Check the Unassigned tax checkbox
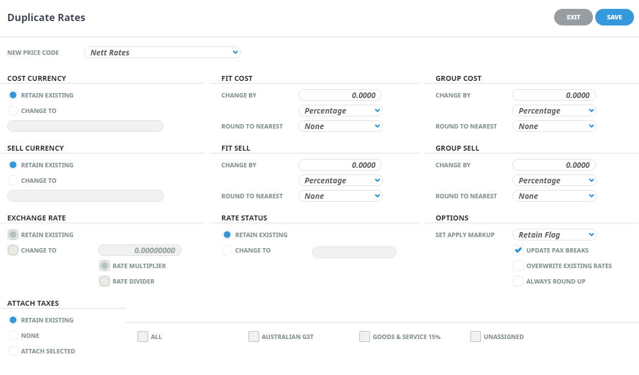 point(475,336)
